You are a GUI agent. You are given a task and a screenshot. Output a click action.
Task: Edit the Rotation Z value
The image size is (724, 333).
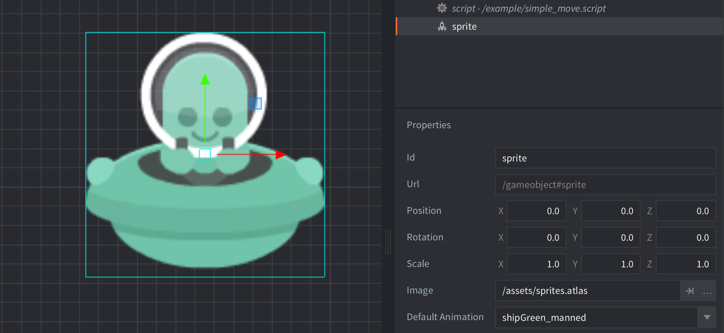686,238
